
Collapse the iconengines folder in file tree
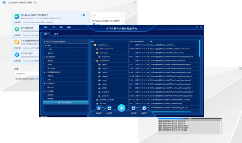pos(94,53)
